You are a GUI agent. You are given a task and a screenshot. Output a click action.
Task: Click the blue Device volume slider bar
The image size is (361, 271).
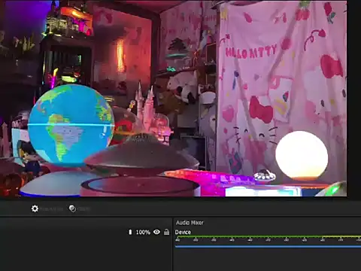pyautogui.click(x=268, y=247)
